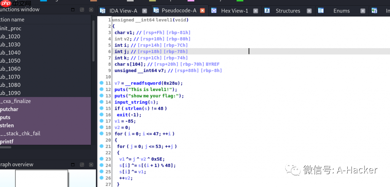Select the putchar function row
This screenshot has width=390, height=187.
click(46, 109)
